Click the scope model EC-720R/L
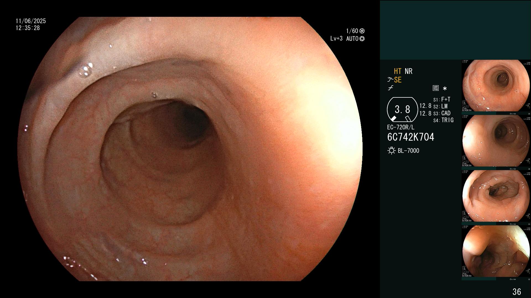This screenshot has width=531, height=298. click(401, 127)
